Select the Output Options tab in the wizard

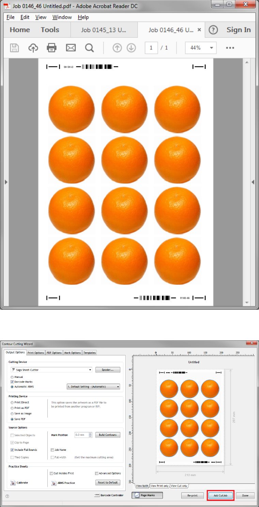click(15, 352)
